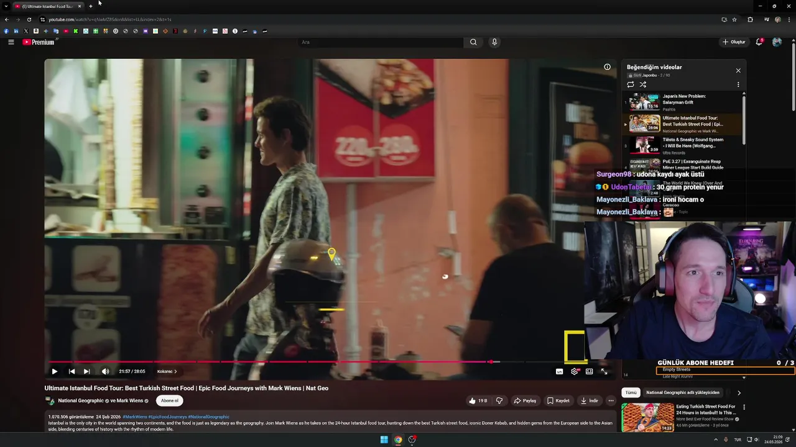Open the National Geographic channel avatar

coord(50,400)
